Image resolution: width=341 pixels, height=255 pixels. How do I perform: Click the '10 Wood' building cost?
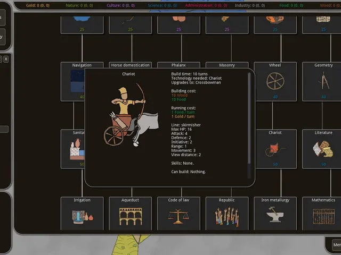[180, 95]
